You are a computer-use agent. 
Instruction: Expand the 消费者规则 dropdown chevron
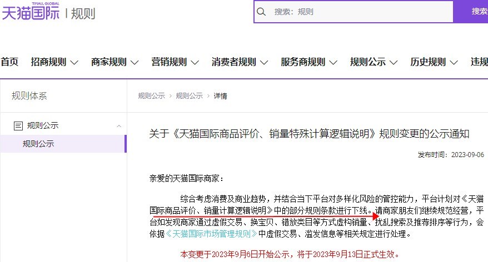click(264, 63)
